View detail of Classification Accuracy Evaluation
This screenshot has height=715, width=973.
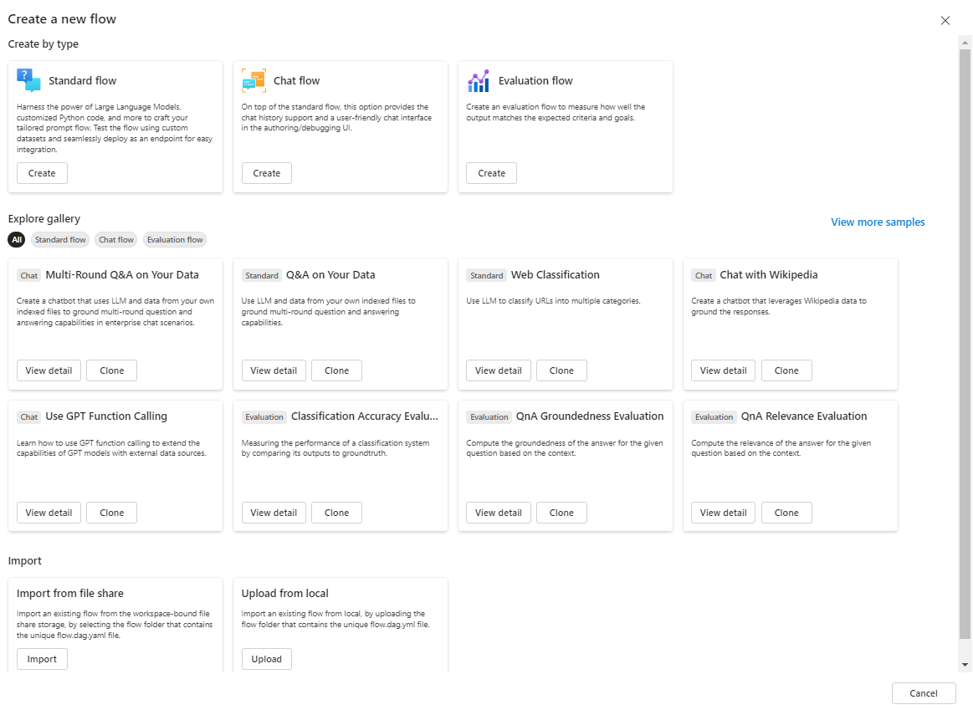tap(274, 513)
